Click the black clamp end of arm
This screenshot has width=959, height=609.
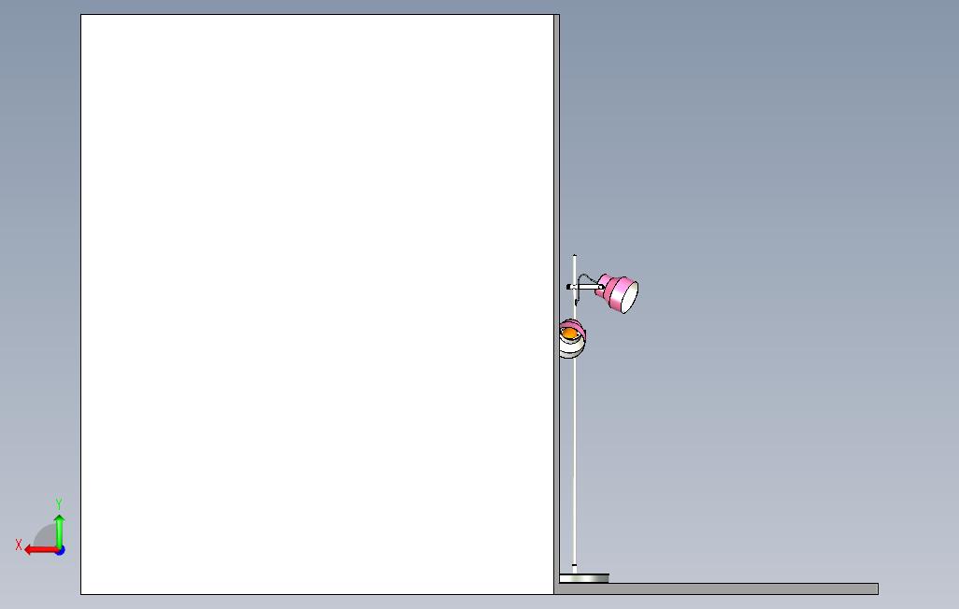tap(569, 287)
